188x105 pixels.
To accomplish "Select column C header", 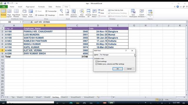I will point(77,25).
